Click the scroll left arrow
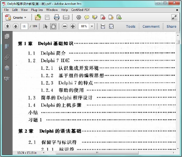 click(x=44, y=153)
